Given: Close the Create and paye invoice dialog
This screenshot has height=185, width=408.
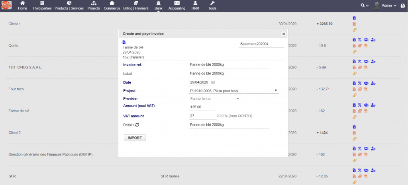Looking at the screenshot, I should (283, 34).
